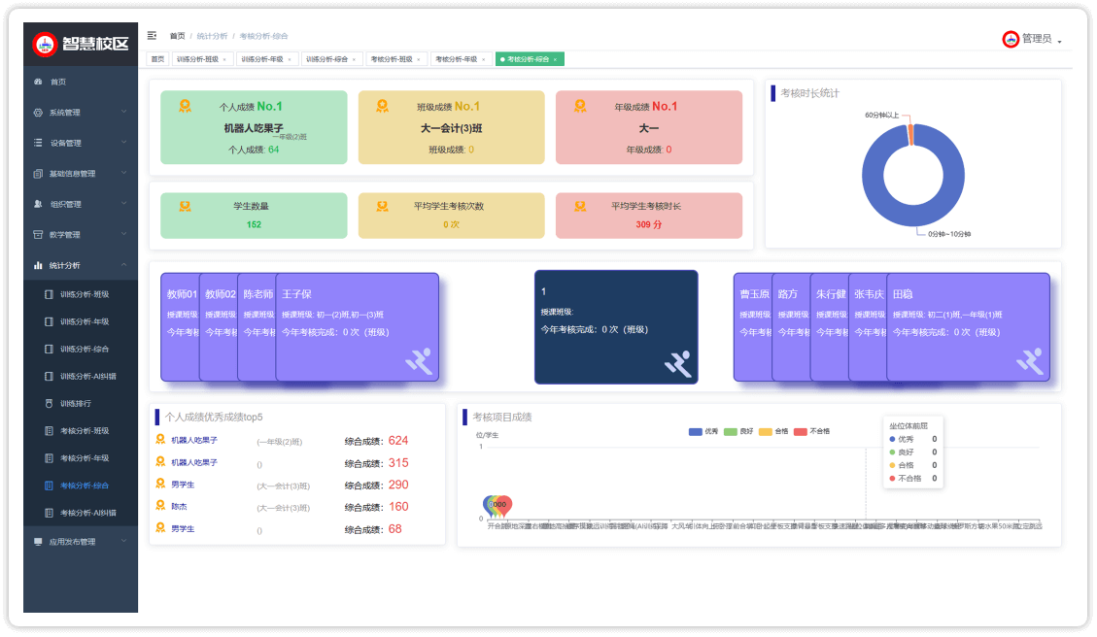Viewport: 1097px width, 637px height.
Task: Click the 系统管理 gear icon
Action: tap(38, 113)
